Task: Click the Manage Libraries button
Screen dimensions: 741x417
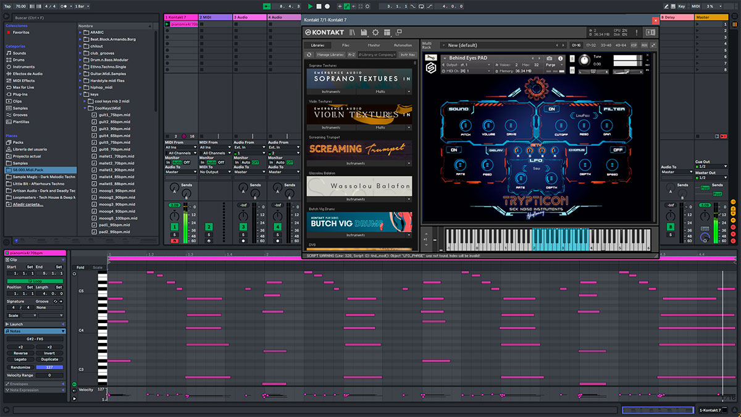Action: pos(330,55)
